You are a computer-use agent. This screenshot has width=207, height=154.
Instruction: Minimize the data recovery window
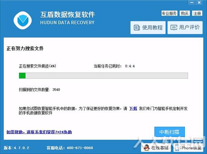pos(191,2)
